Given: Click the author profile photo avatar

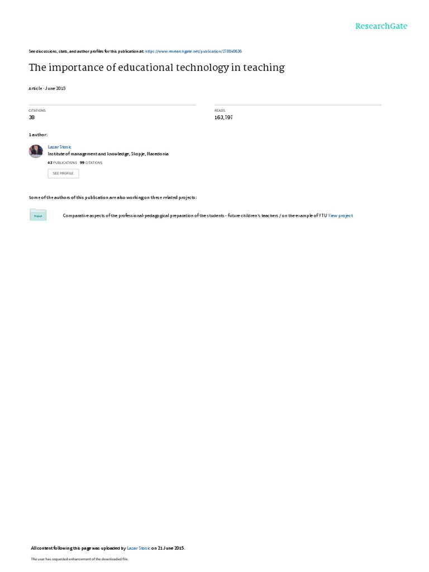Looking at the screenshot, I should pos(36,151).
